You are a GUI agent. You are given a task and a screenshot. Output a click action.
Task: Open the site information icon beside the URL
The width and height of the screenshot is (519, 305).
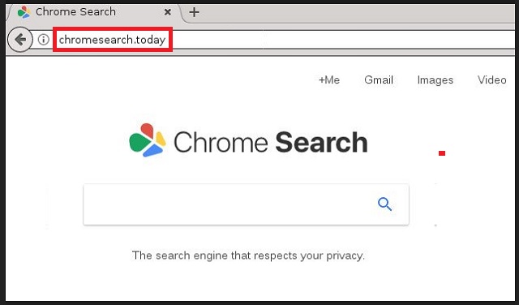click(x=43, y=40)
